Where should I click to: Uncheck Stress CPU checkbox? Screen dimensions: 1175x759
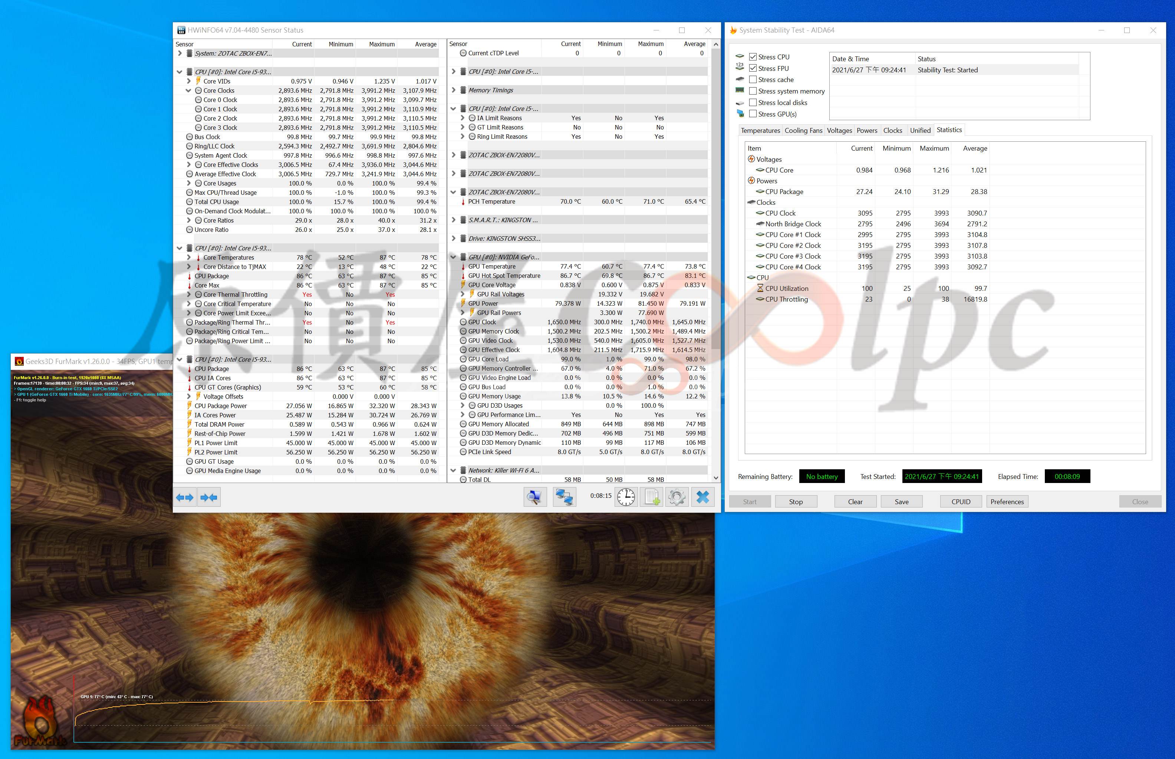(753, 57)
